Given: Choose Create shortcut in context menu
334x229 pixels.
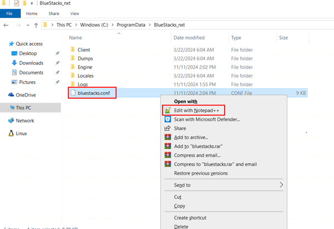Looking at the screenshot, I should pos(190,217).
